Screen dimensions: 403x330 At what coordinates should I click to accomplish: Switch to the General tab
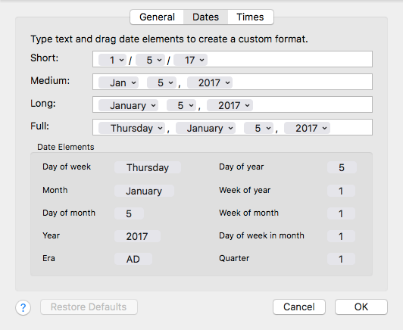click(157, 17)
